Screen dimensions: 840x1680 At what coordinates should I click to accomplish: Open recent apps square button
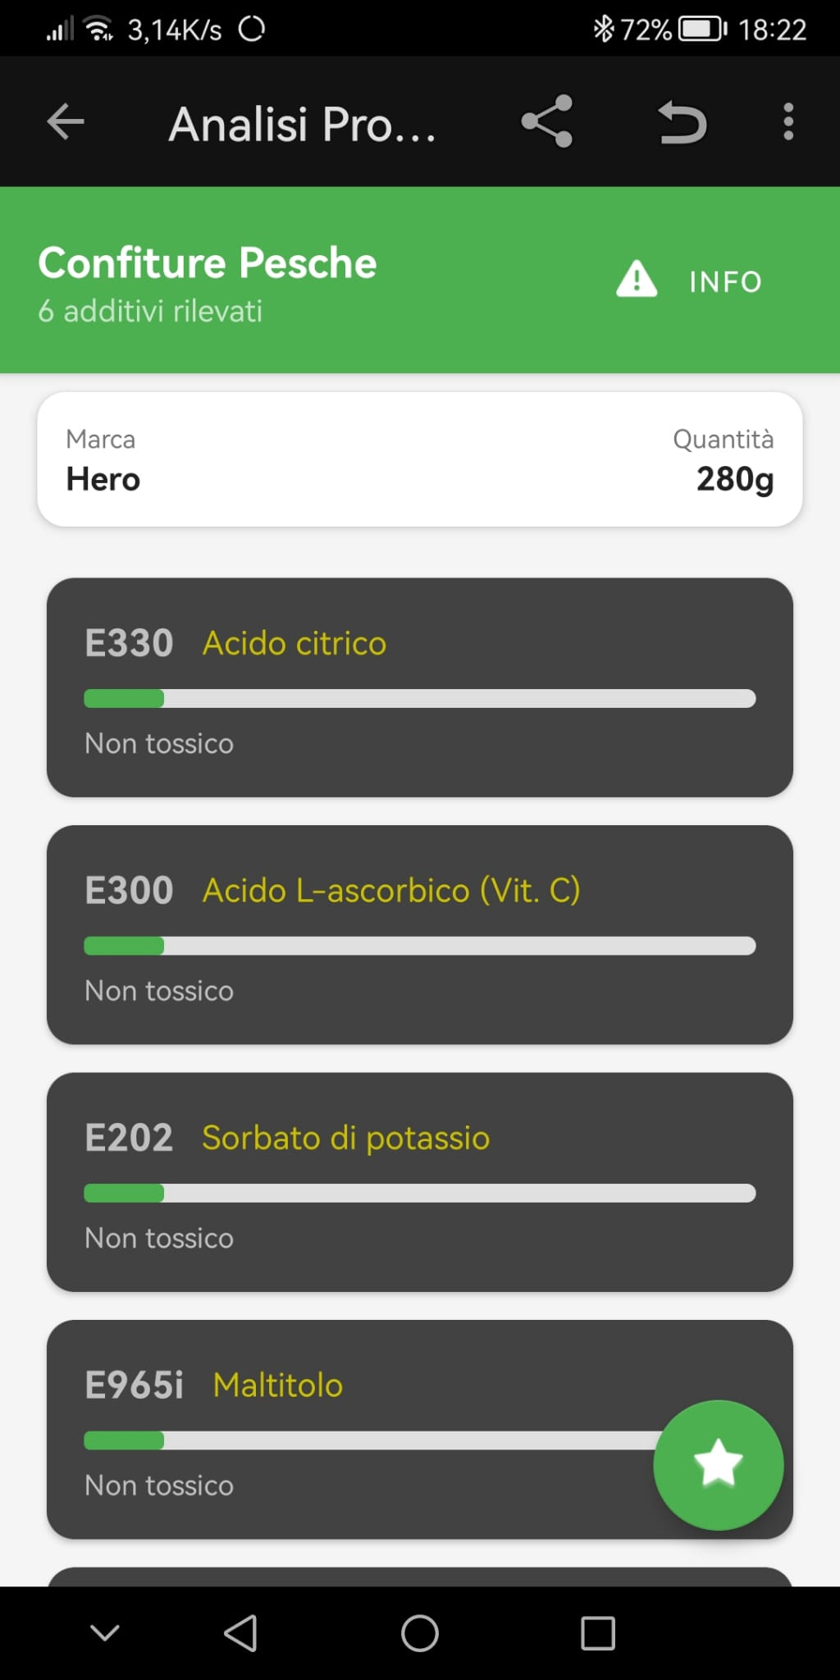click(598, 1633)
